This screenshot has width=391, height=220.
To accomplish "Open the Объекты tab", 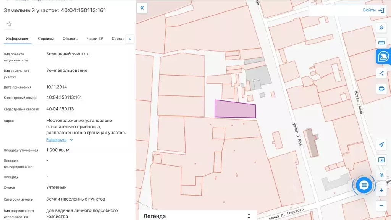I will (70, 39).
